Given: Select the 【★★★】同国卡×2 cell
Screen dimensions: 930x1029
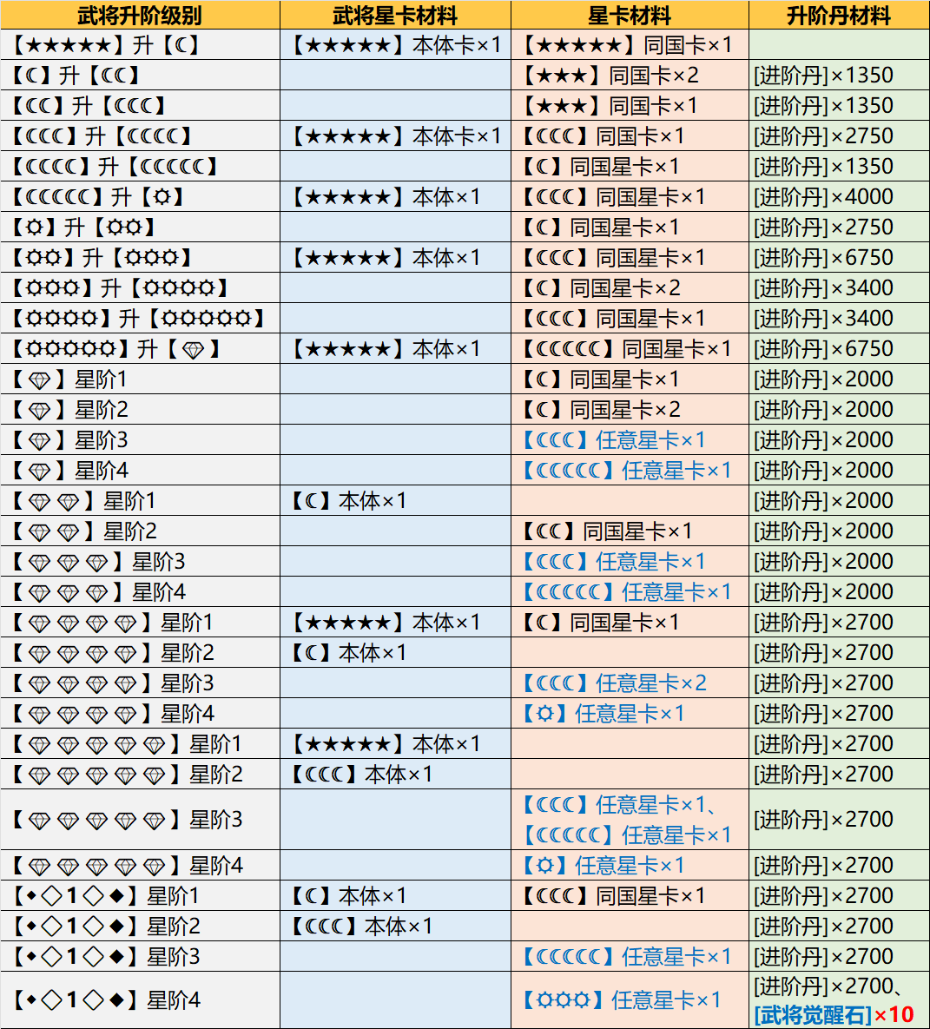Looking at the screenshot, I should 630,75.
